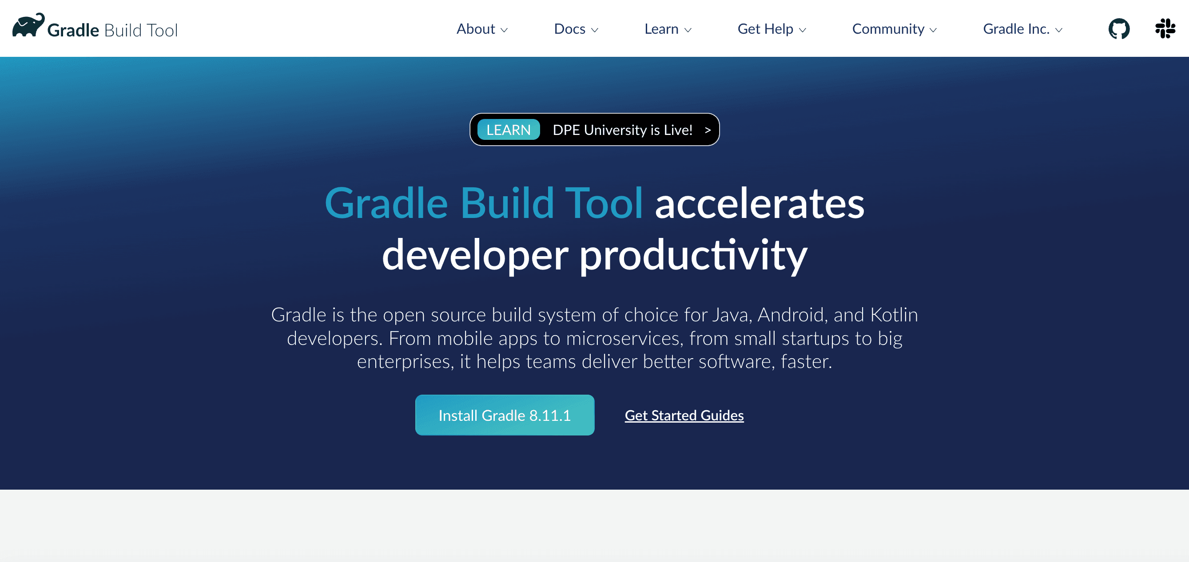Expand the About dropdown menu
1189x562 pixels.
(481, 29)
